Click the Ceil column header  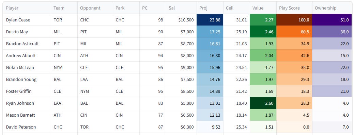(x=236, y=8)
